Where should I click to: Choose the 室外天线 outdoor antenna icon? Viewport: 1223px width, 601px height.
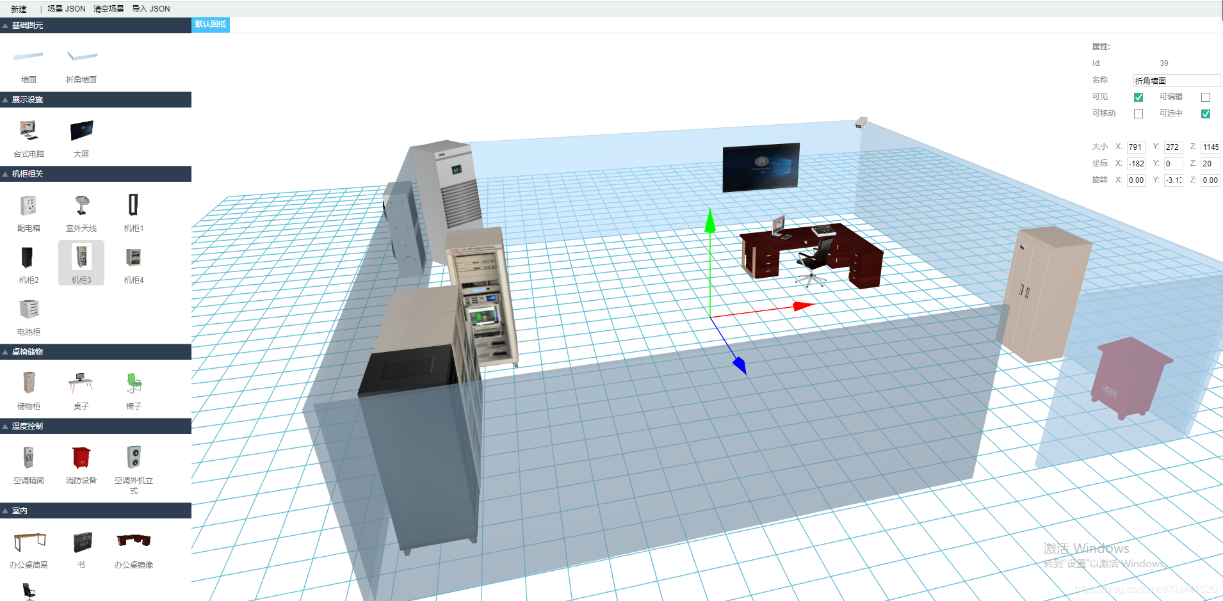81,205
